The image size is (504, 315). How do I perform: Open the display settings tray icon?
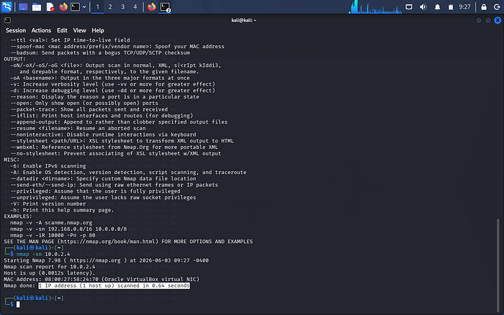click(x=409, y=6)
